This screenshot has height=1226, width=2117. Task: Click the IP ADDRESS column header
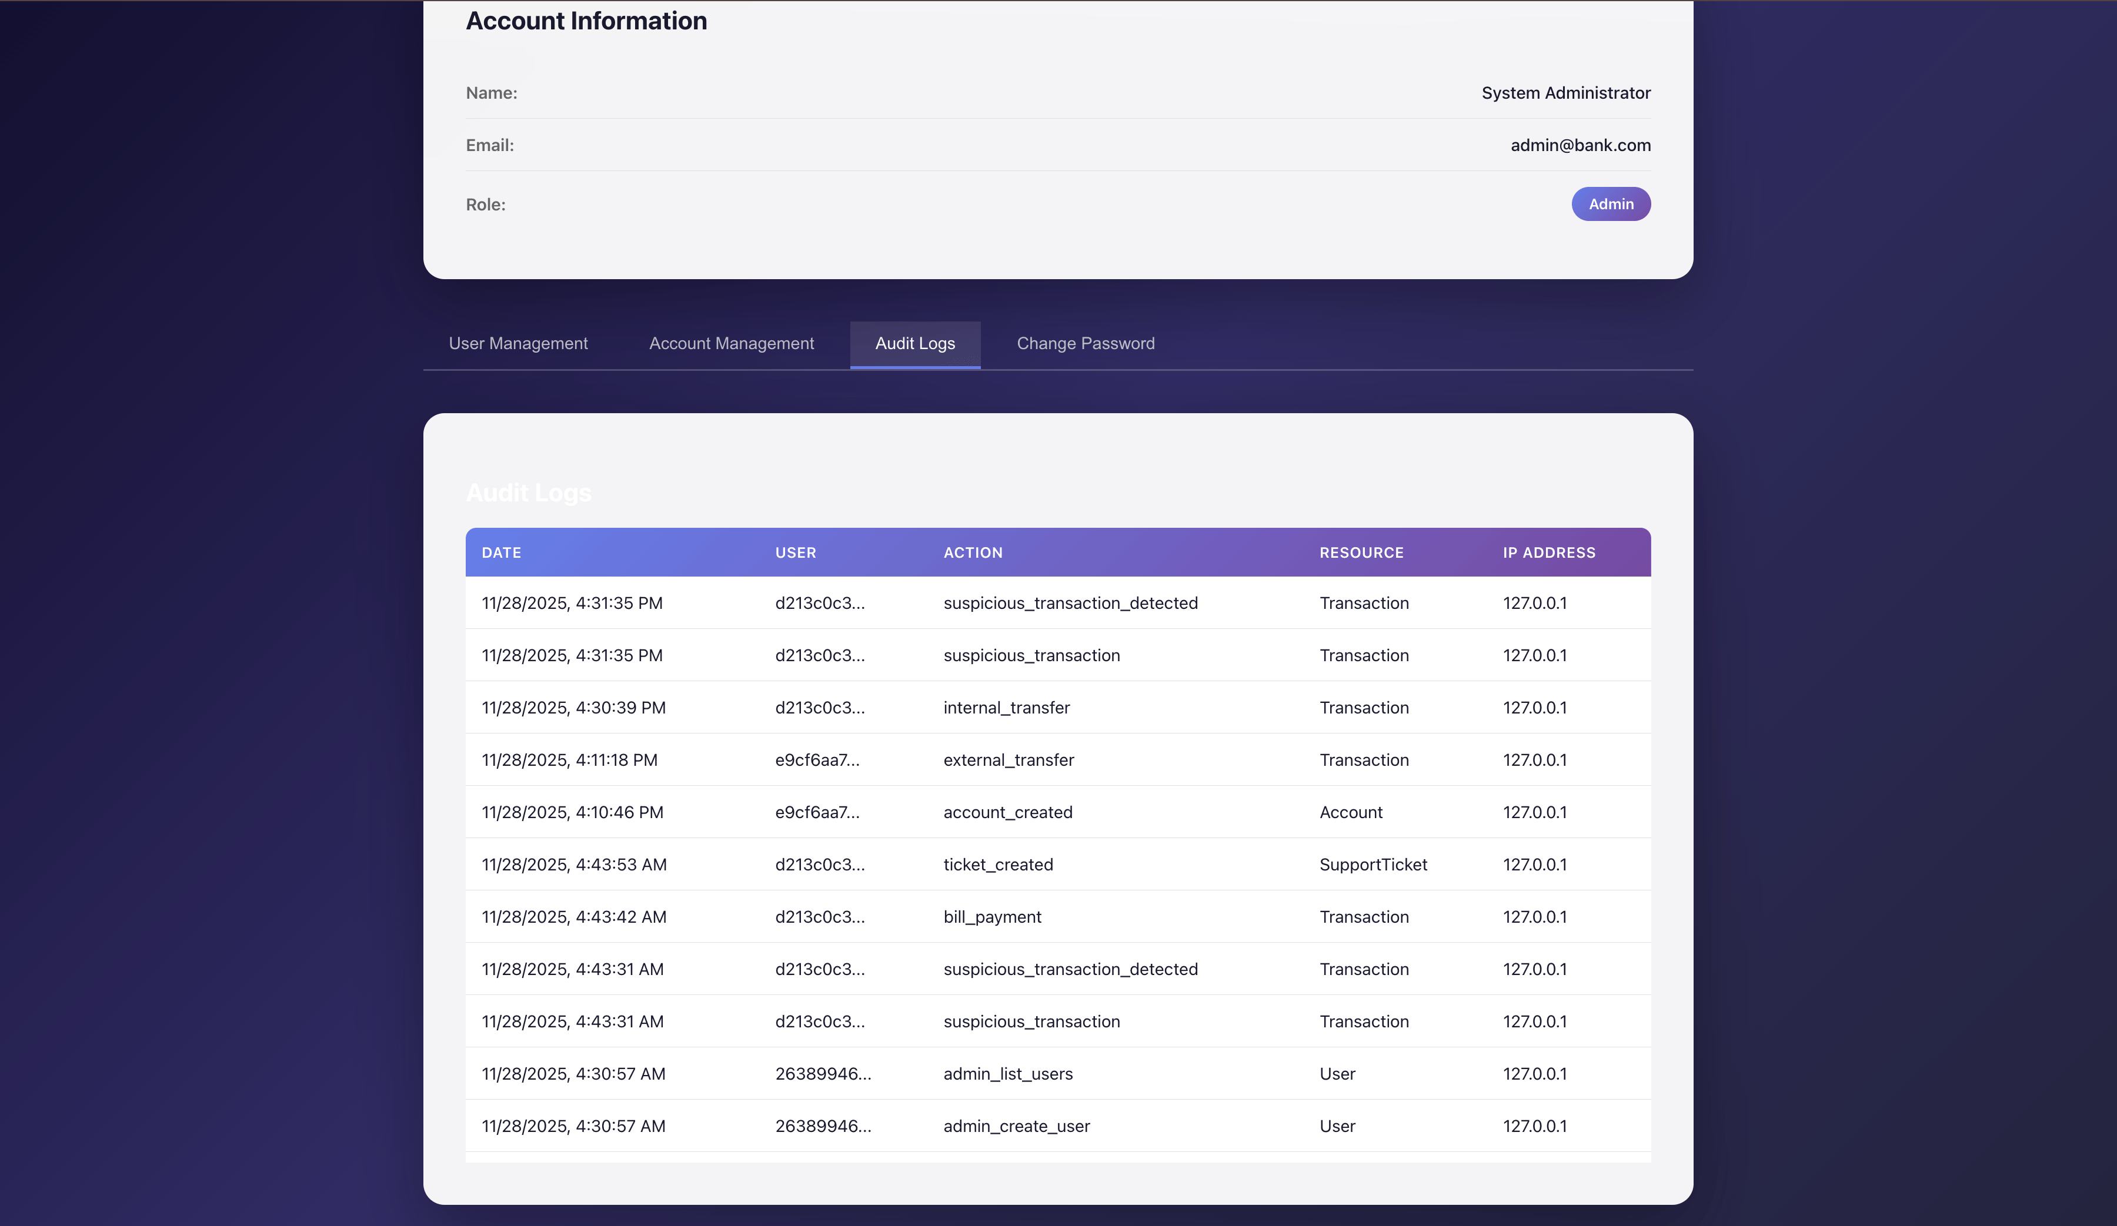click(1548, 552)
